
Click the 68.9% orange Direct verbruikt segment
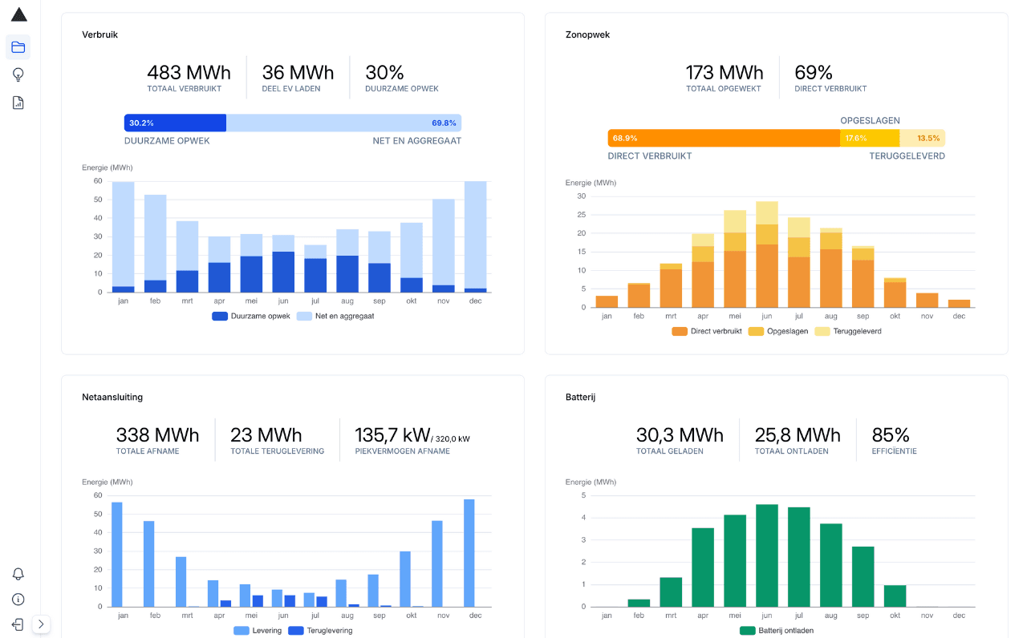point(723,138)
